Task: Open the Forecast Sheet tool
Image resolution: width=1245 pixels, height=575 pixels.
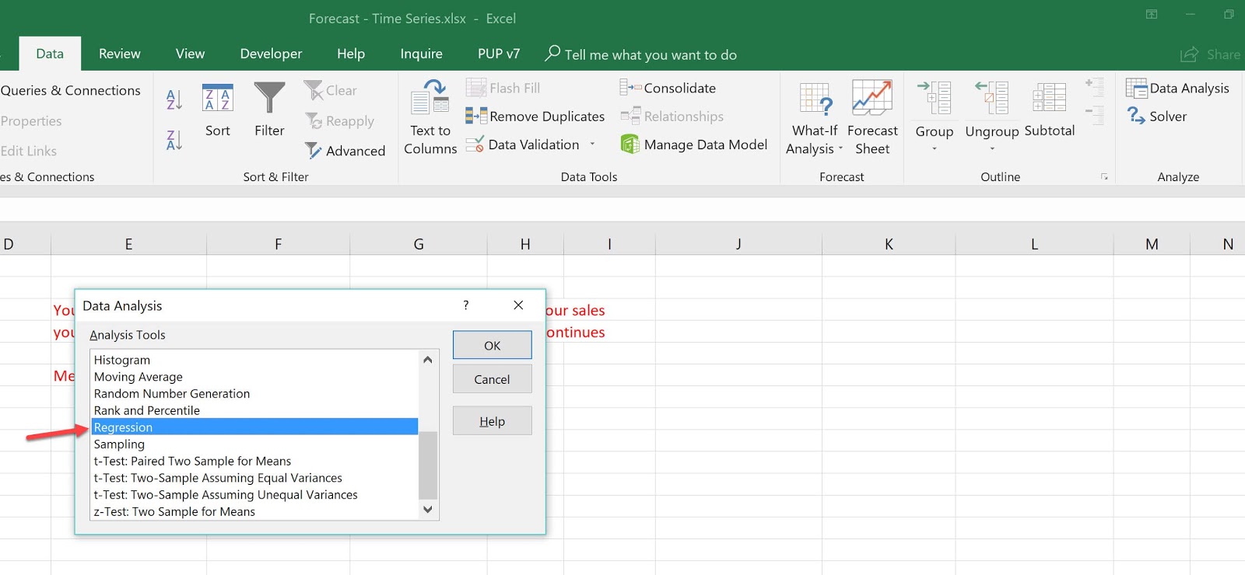Action: (872, 117)
